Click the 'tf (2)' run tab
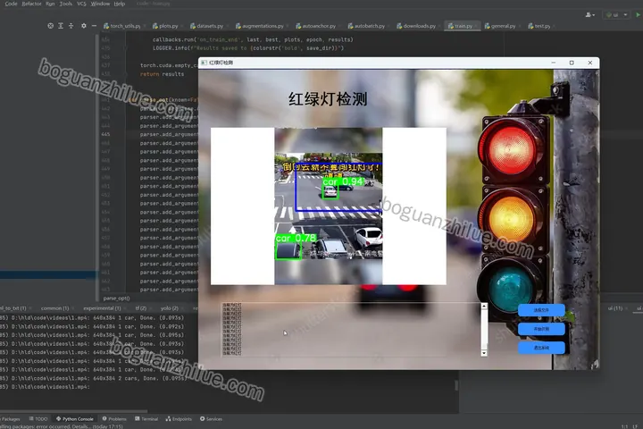This screenshot has height=429, width=643. coord(141,307)
